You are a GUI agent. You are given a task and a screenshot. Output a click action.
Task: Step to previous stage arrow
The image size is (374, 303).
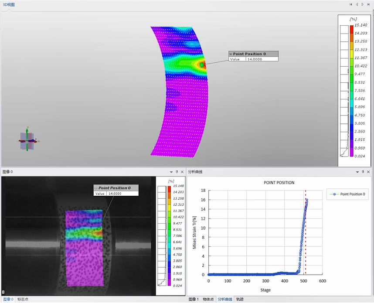pos(357,4)
